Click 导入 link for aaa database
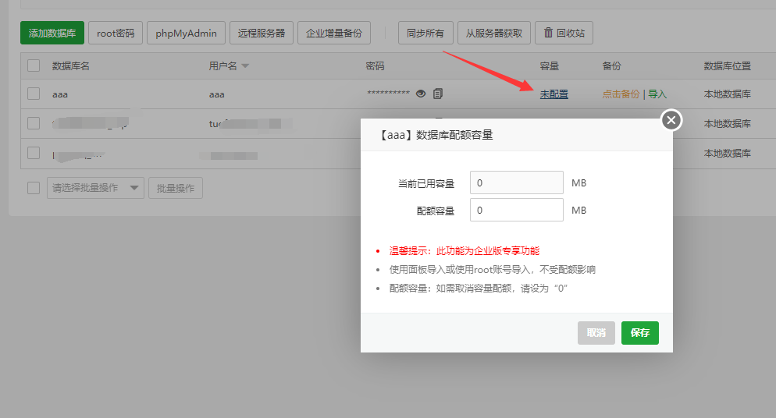This screenshot has width=776, height=418. point(657,94)
